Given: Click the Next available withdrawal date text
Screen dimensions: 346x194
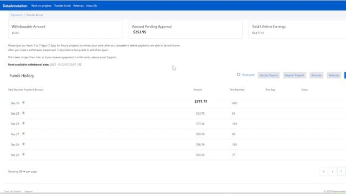Looking at the screenshot, I should pos(45,65).
